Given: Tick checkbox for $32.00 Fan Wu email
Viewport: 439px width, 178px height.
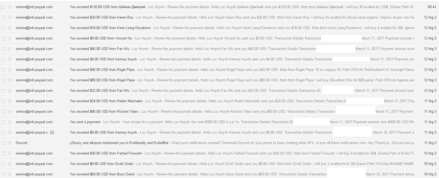Looking at the screenshot, I should tap(3, 91).
